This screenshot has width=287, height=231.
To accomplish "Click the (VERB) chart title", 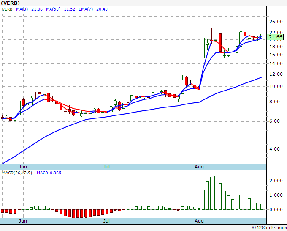I will pos(10,3).
